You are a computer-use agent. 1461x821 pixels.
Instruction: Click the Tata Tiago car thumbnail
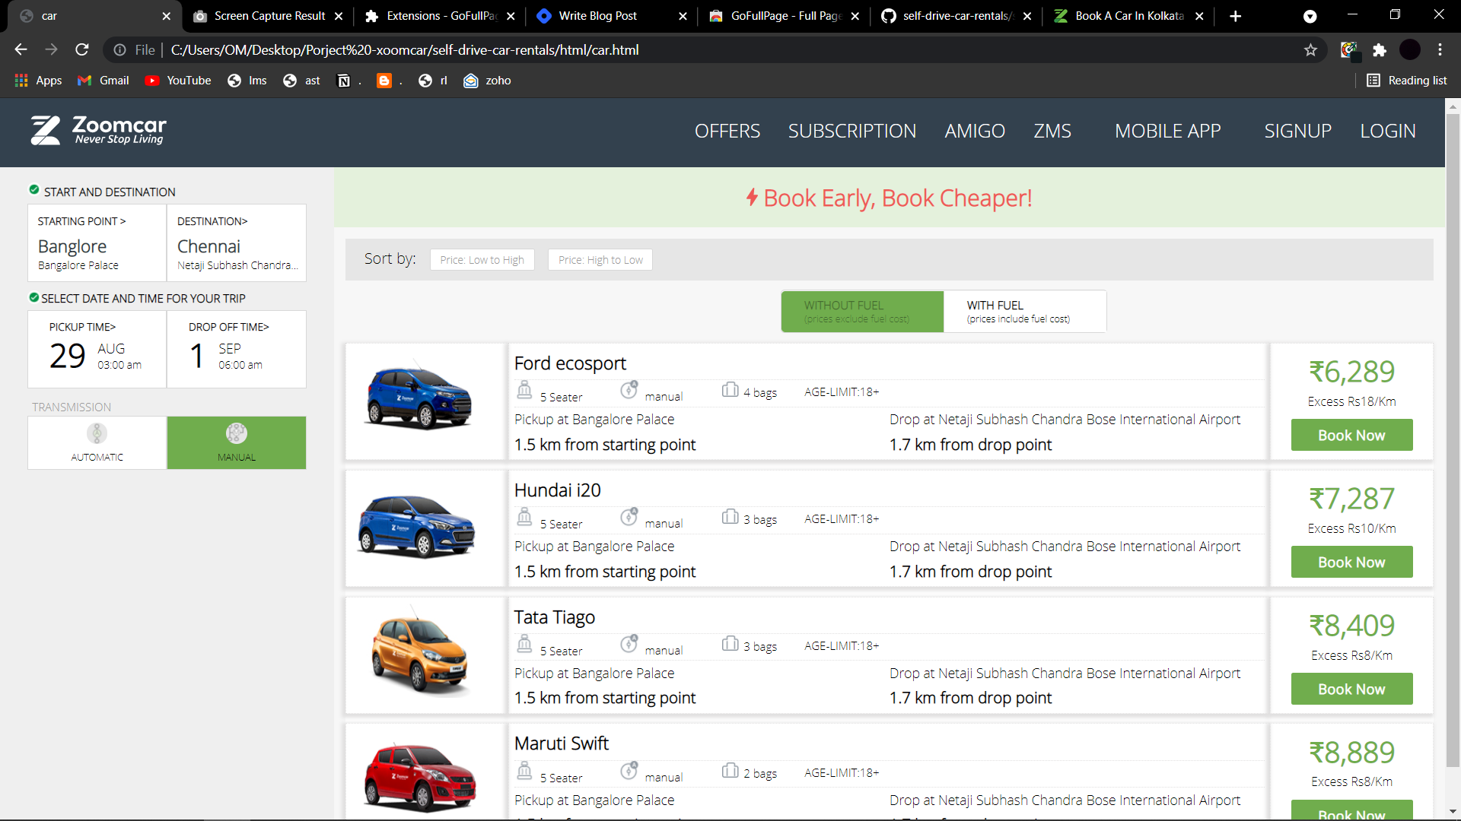click(x=420, y=654)
